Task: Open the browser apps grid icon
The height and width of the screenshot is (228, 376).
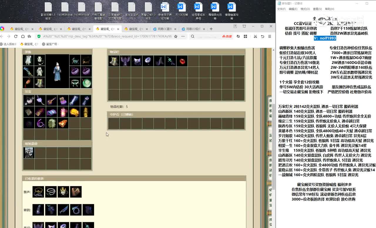Action: coord(245,36)
